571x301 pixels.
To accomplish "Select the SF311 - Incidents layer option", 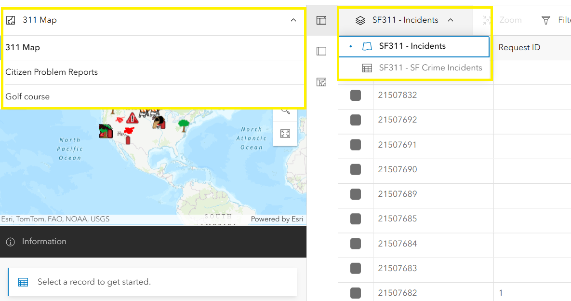I will pyautogui.click(x=412, y=46).
